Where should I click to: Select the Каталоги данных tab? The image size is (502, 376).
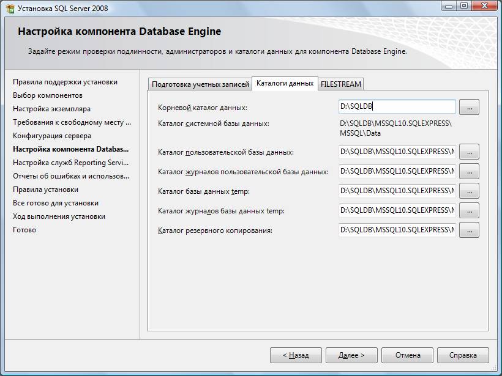(285, 83)
